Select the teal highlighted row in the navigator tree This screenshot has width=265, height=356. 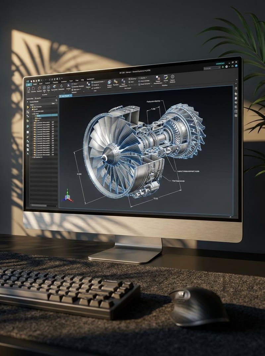click(x=47, y=115)
